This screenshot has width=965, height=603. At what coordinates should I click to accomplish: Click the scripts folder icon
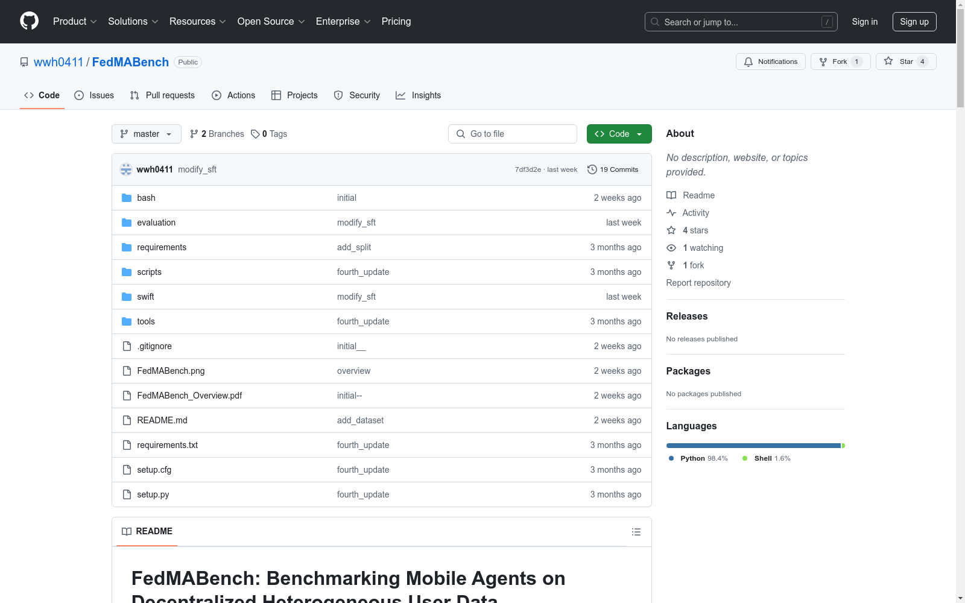pyautogui.click(x=127, y=272)
